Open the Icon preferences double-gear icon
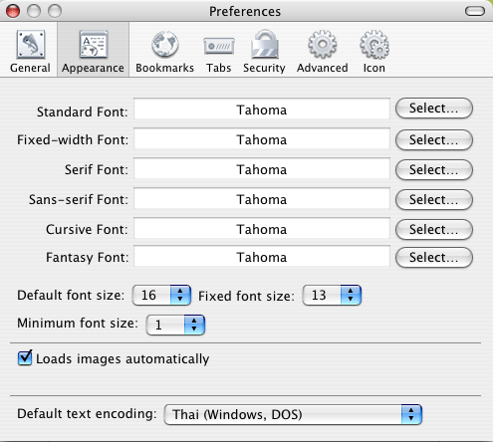 (374, 45)
